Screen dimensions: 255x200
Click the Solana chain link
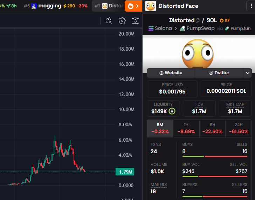(160, 28)
